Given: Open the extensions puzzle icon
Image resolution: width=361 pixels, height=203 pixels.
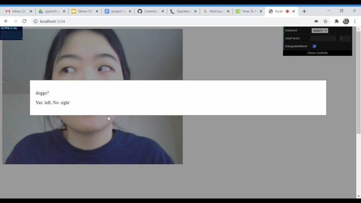Looking at the screenshot, I should pos(337,21).
